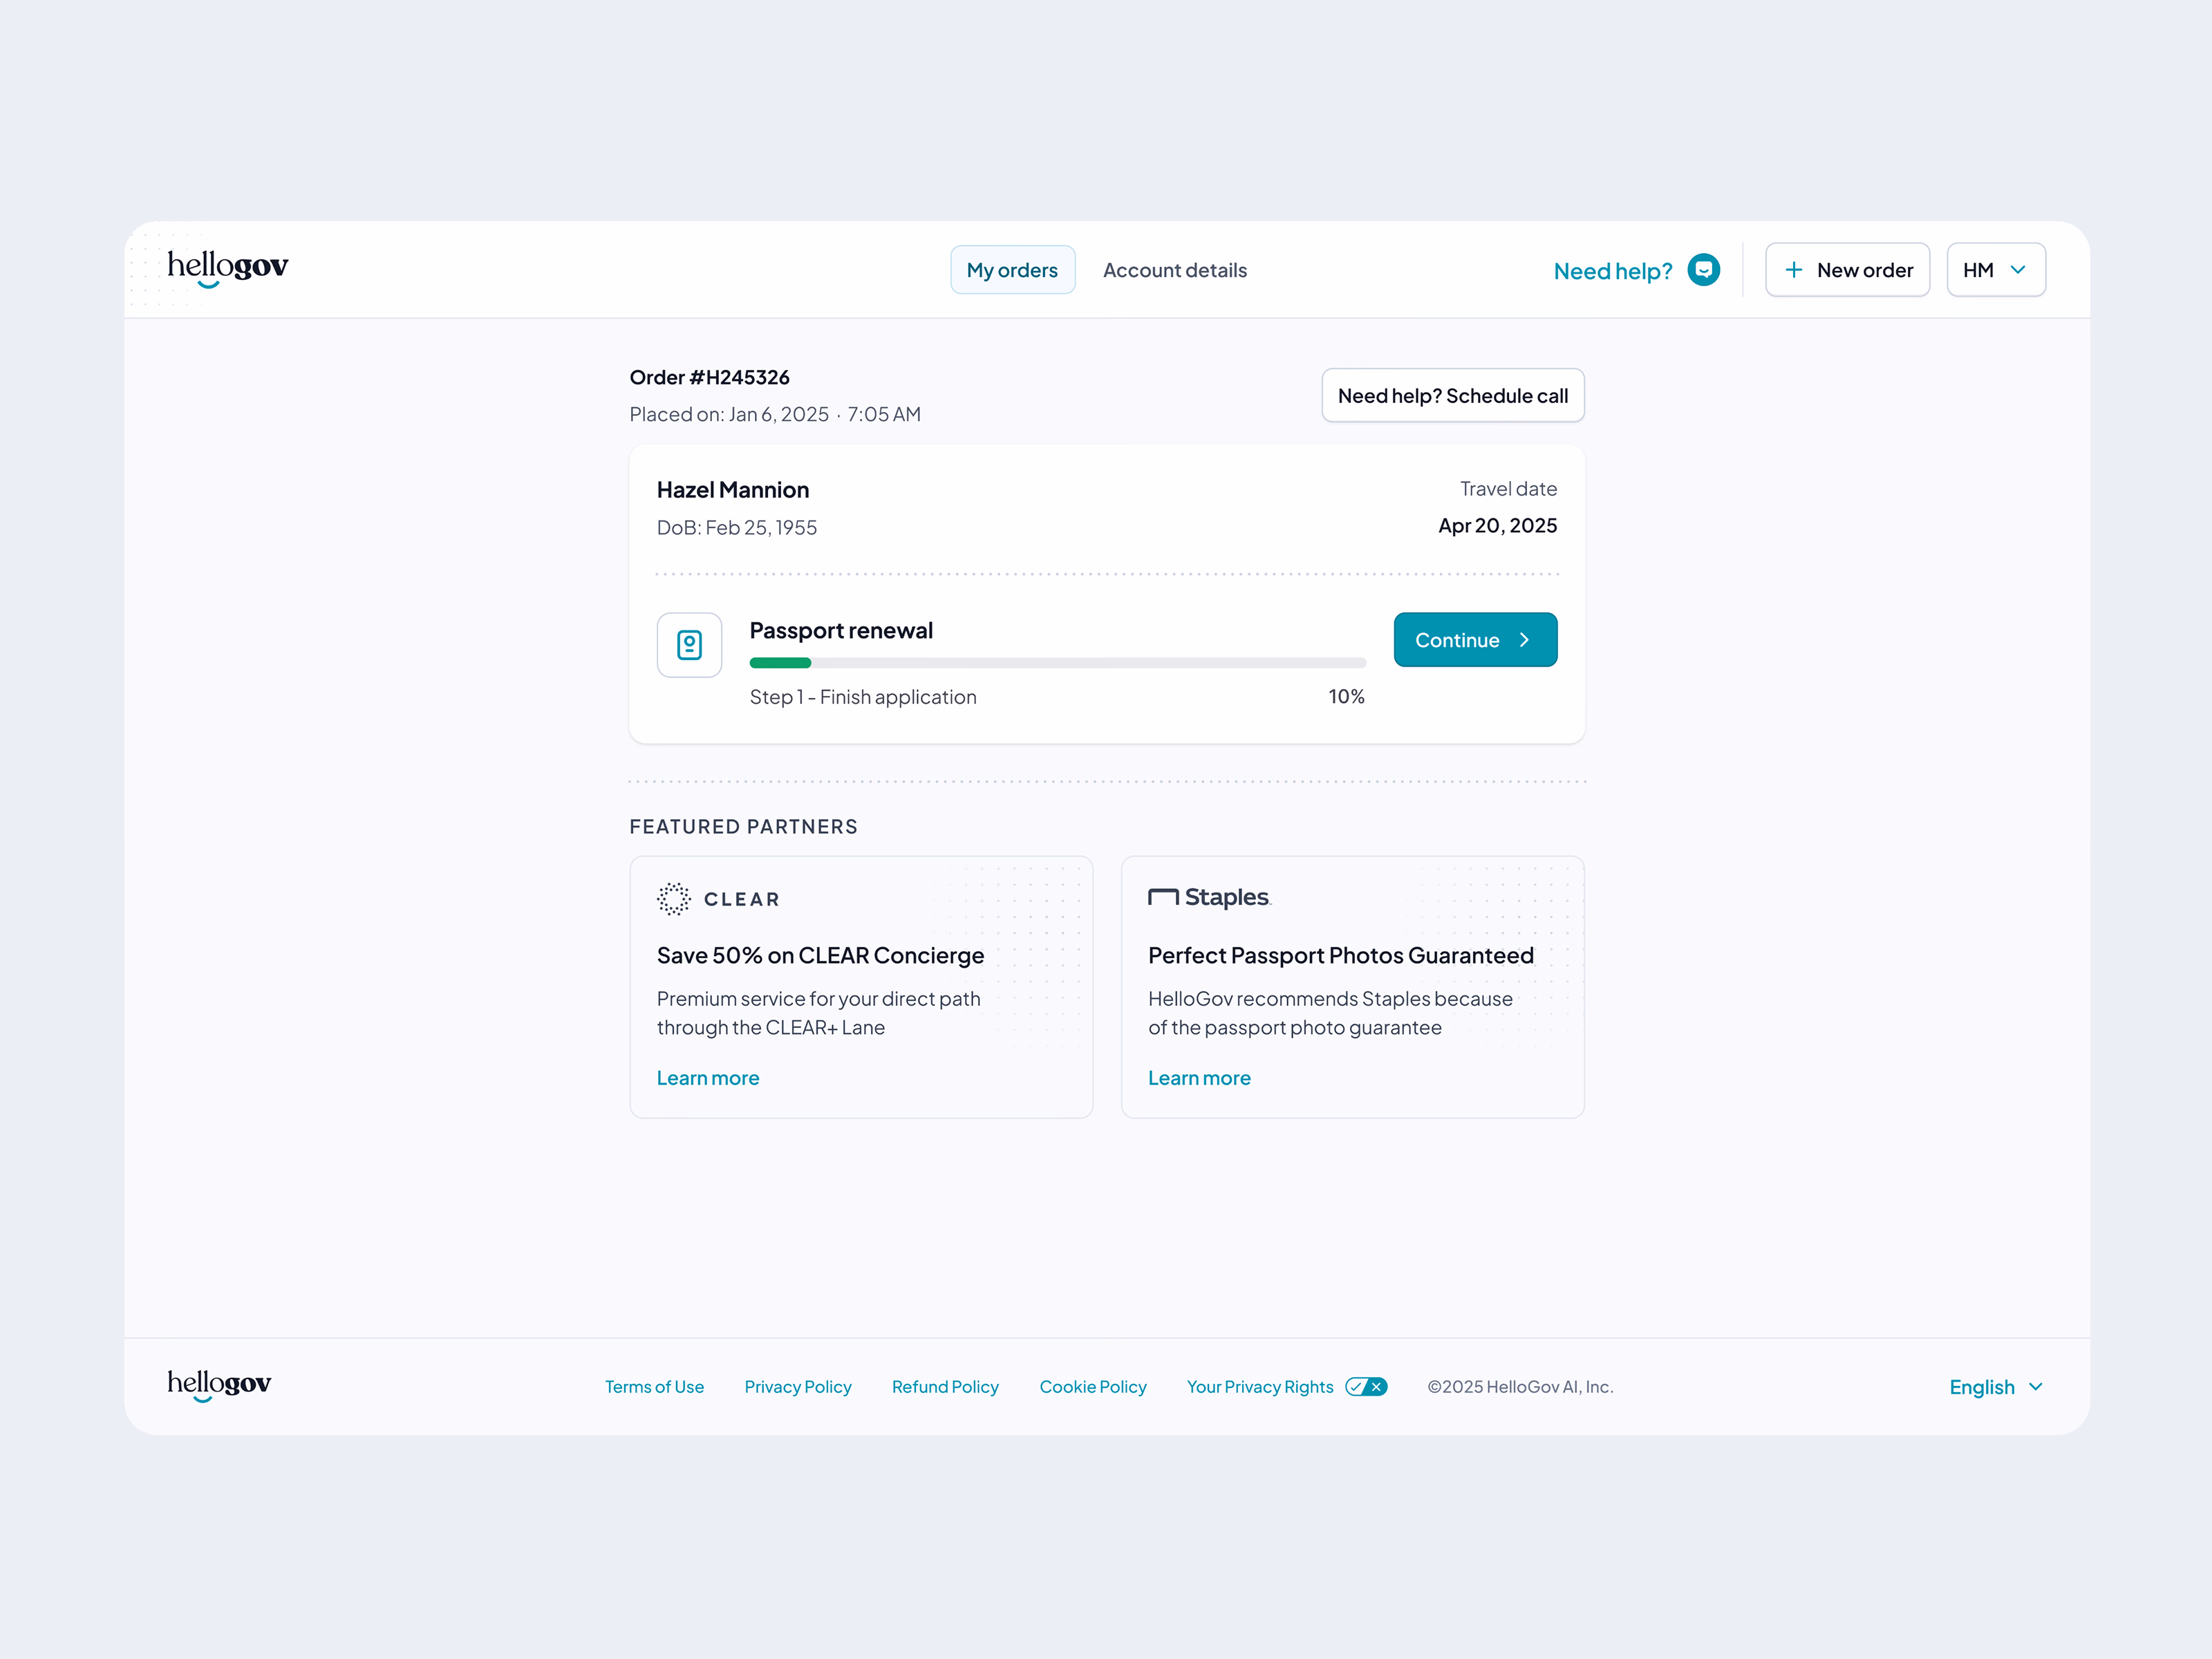The image size is (2212, 1659).
Task: Start a New order
Action: click(1847, 270)
